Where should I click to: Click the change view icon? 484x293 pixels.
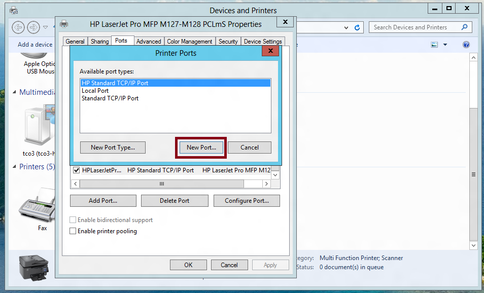tap(434, 45)
